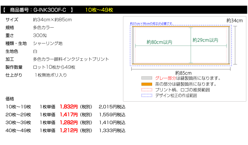
Task: Click the 多色カラー specification value
Action: [x=44, y=28]
